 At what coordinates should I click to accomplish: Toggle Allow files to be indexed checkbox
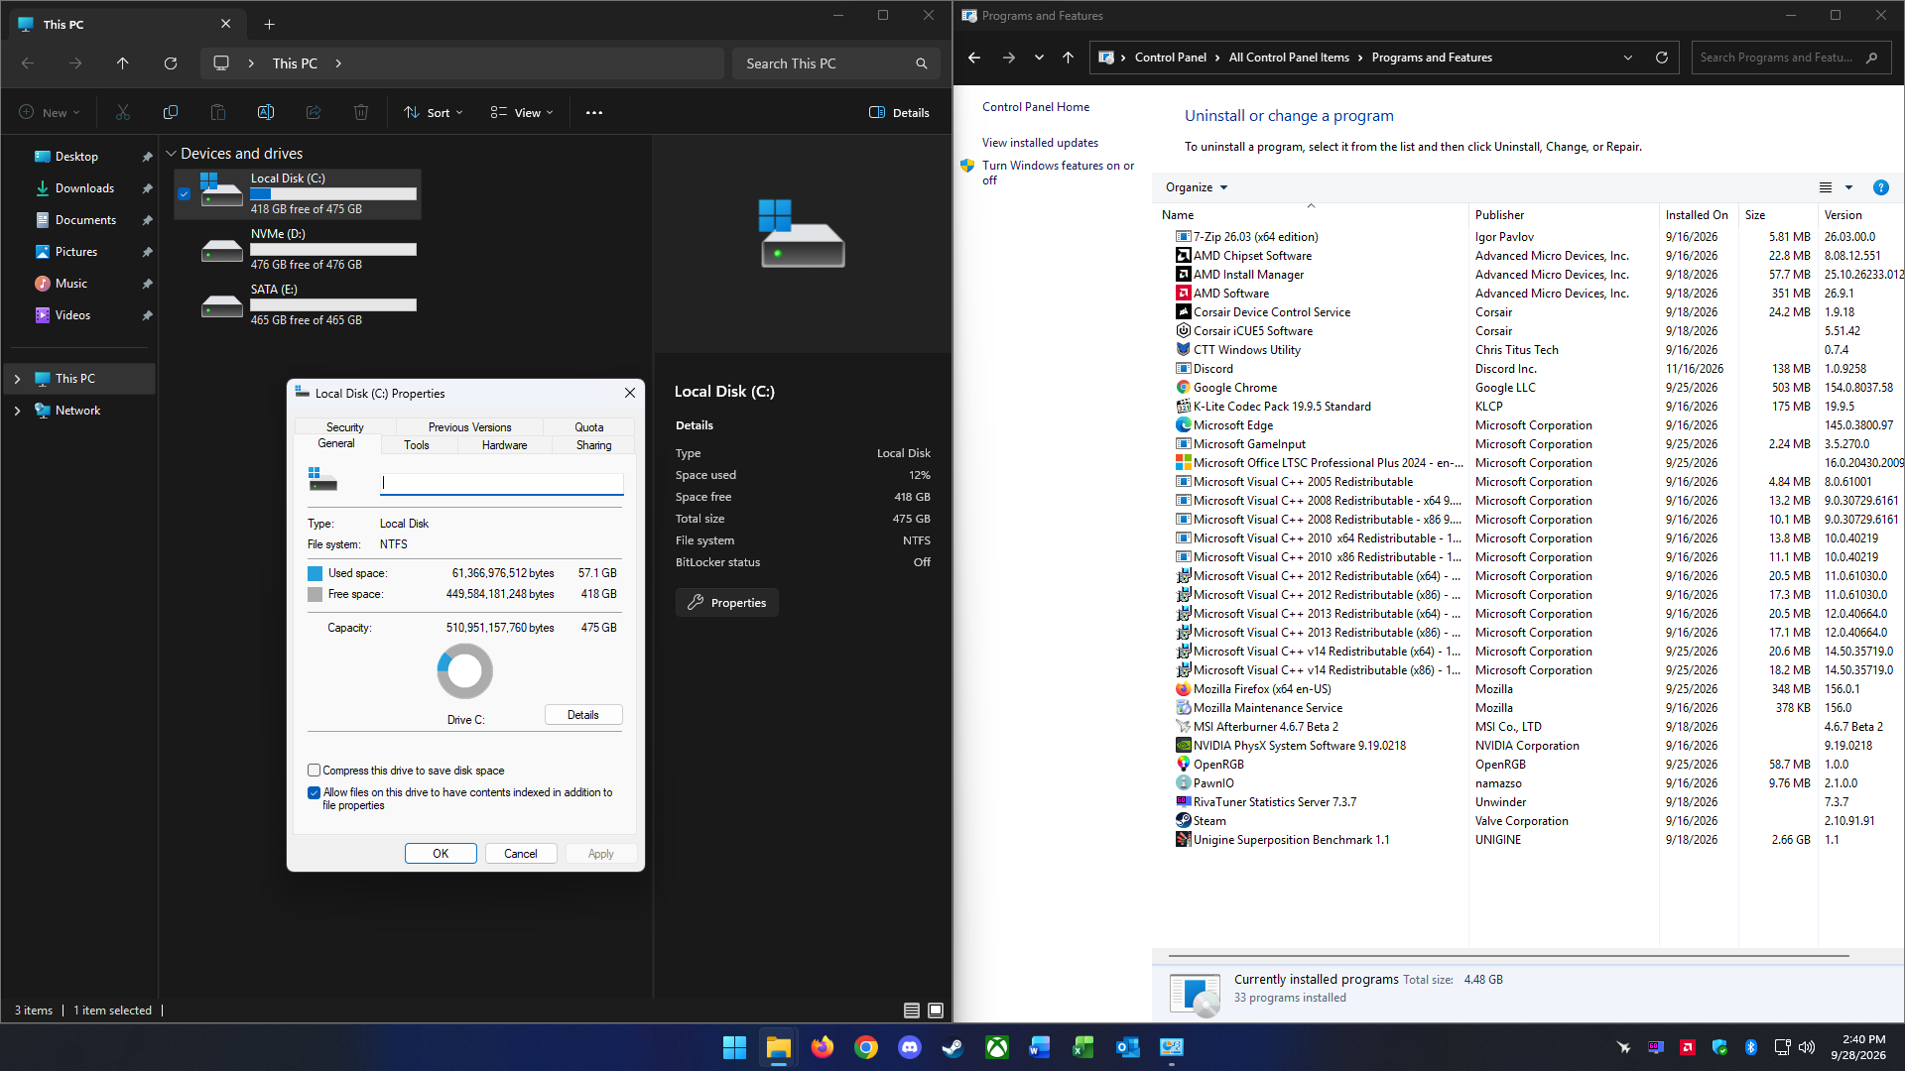click(314, 792)
